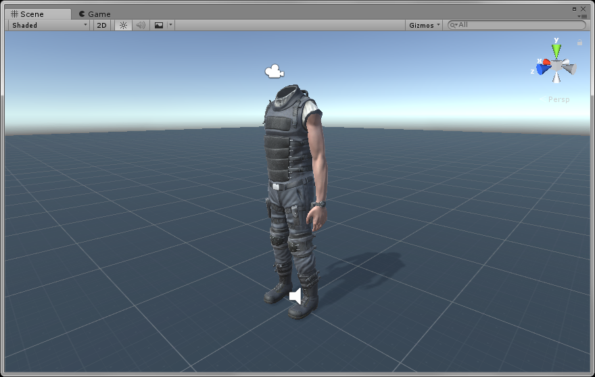Toggle scene effects image button
The width and height of the screenshot is (595, 377).
click(x=159, y=26)
